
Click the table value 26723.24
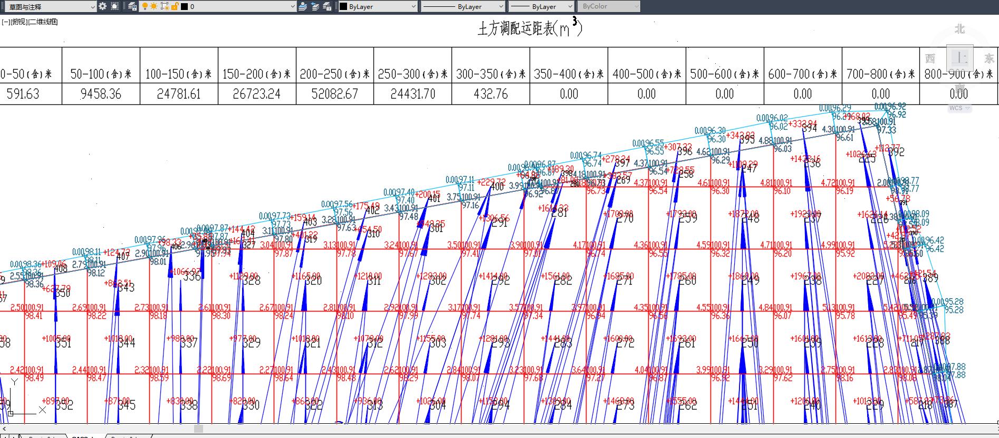(x=256, y=94)
